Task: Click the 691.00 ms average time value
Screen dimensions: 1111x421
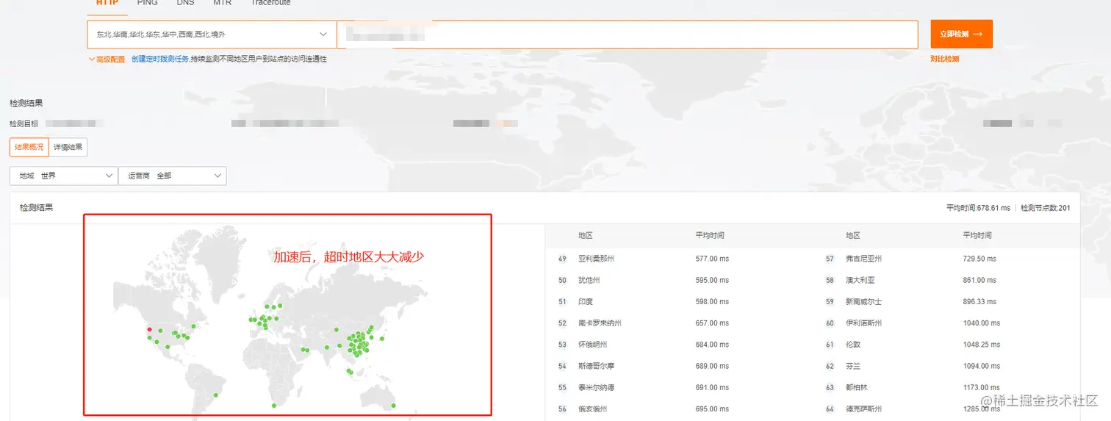Action: click(712, 387)
